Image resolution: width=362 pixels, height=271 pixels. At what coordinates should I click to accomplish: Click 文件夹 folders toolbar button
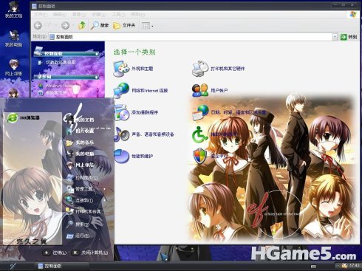124,25
